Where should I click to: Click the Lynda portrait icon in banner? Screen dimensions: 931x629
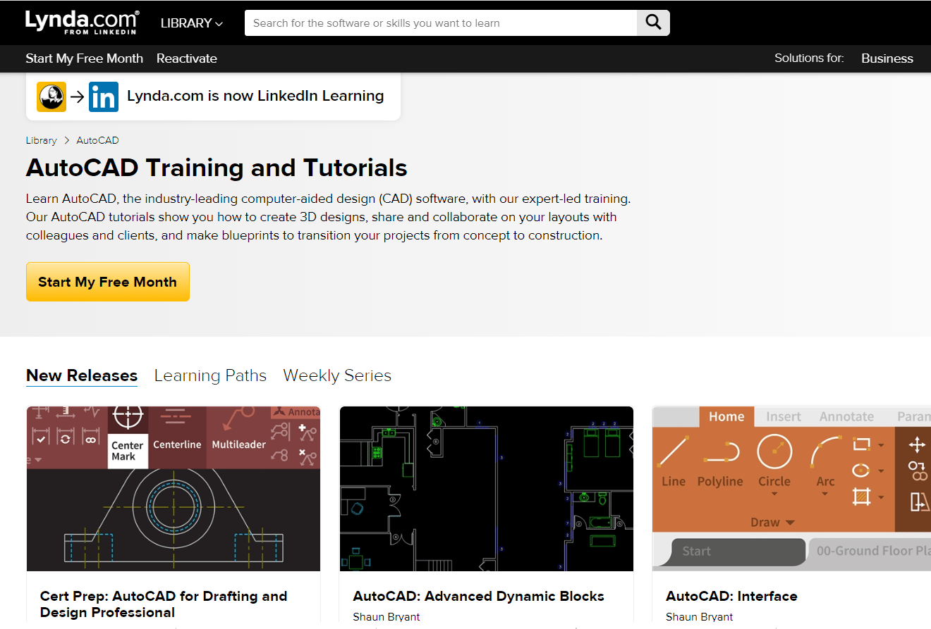click(51, 96)
